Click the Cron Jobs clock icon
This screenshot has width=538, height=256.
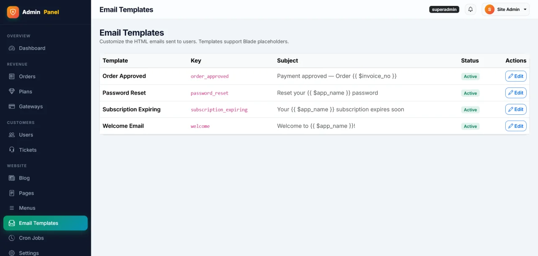coord(12,238)
